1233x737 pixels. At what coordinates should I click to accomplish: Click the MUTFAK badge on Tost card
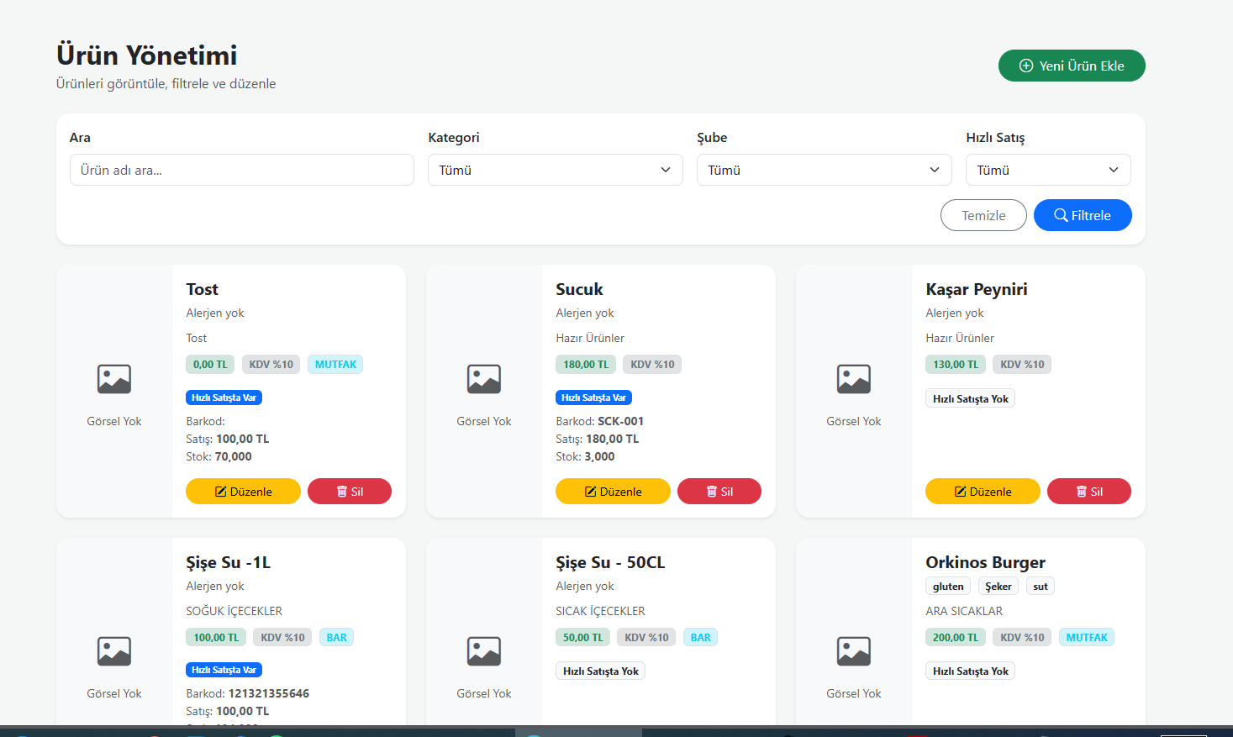coord(335,365)
